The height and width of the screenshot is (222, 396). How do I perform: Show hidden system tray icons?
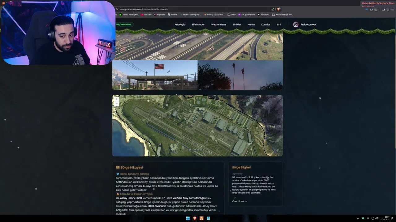(x=358, y=218)
